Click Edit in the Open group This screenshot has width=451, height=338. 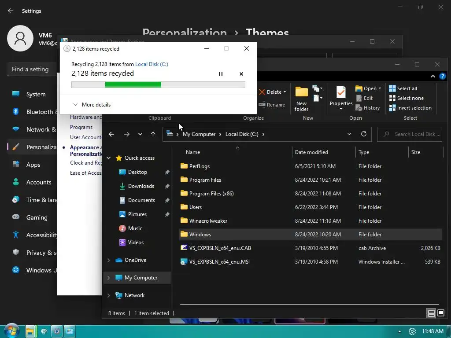point(364,98)
